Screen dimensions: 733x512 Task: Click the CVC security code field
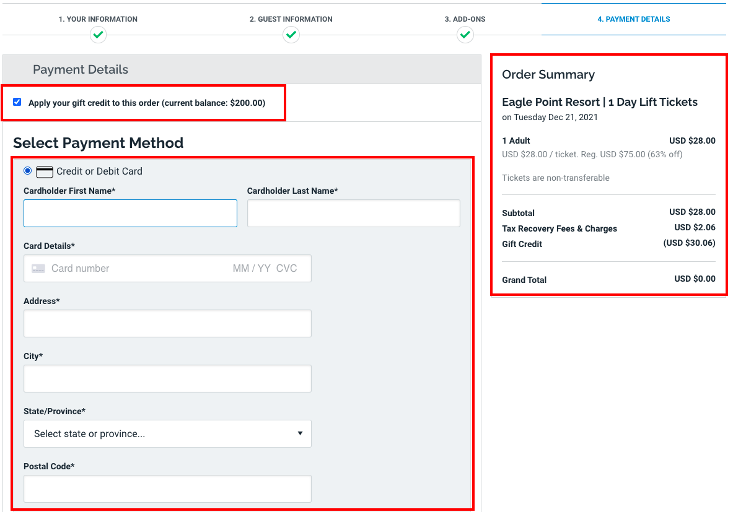click(x=286, y=269)
